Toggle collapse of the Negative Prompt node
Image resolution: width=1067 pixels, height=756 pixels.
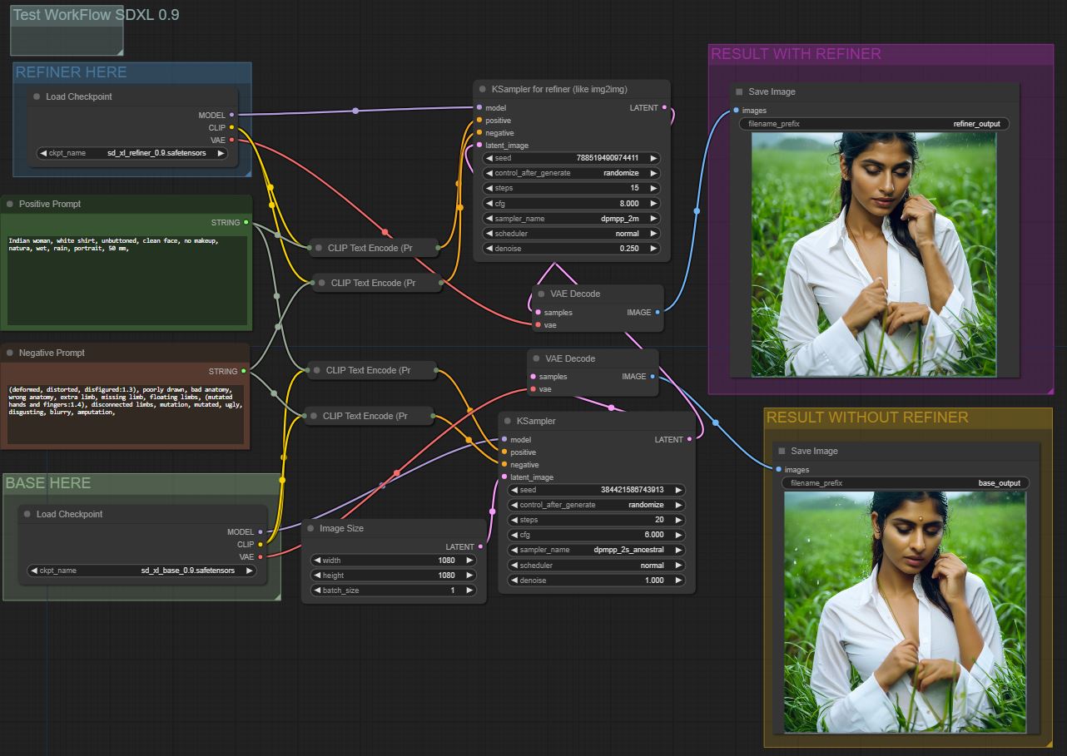[10, 353]
